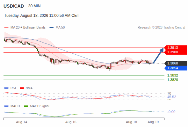Click the 1.3832 green support label
188x127 pixels.
point(172,75)
